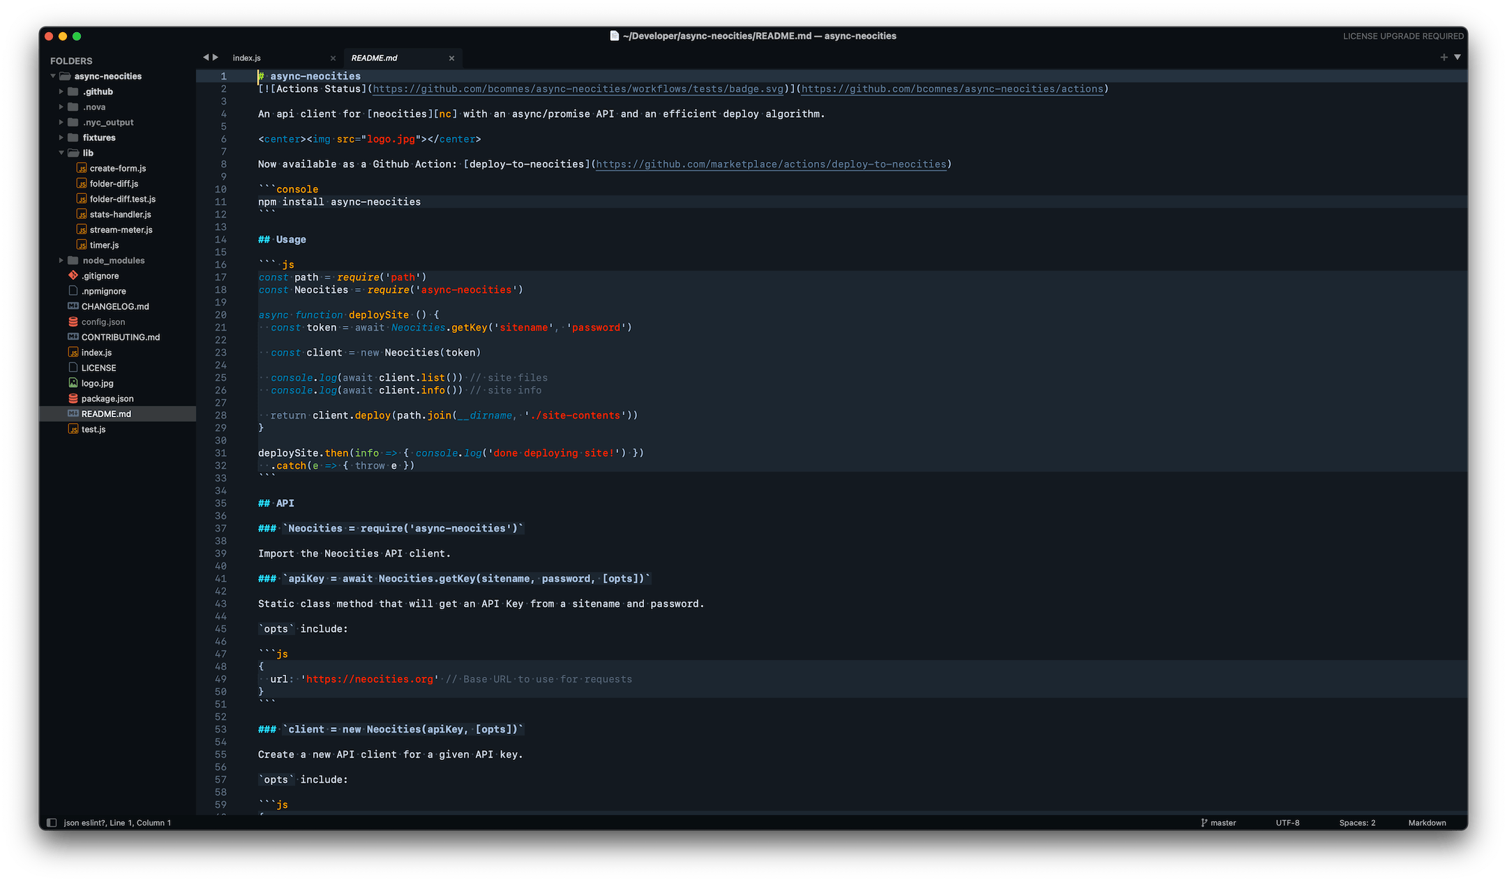Change syntax from Markdown in status bar
Image resolution: width=1507 pixels, height=882 pixels.
pos(1427,823)
